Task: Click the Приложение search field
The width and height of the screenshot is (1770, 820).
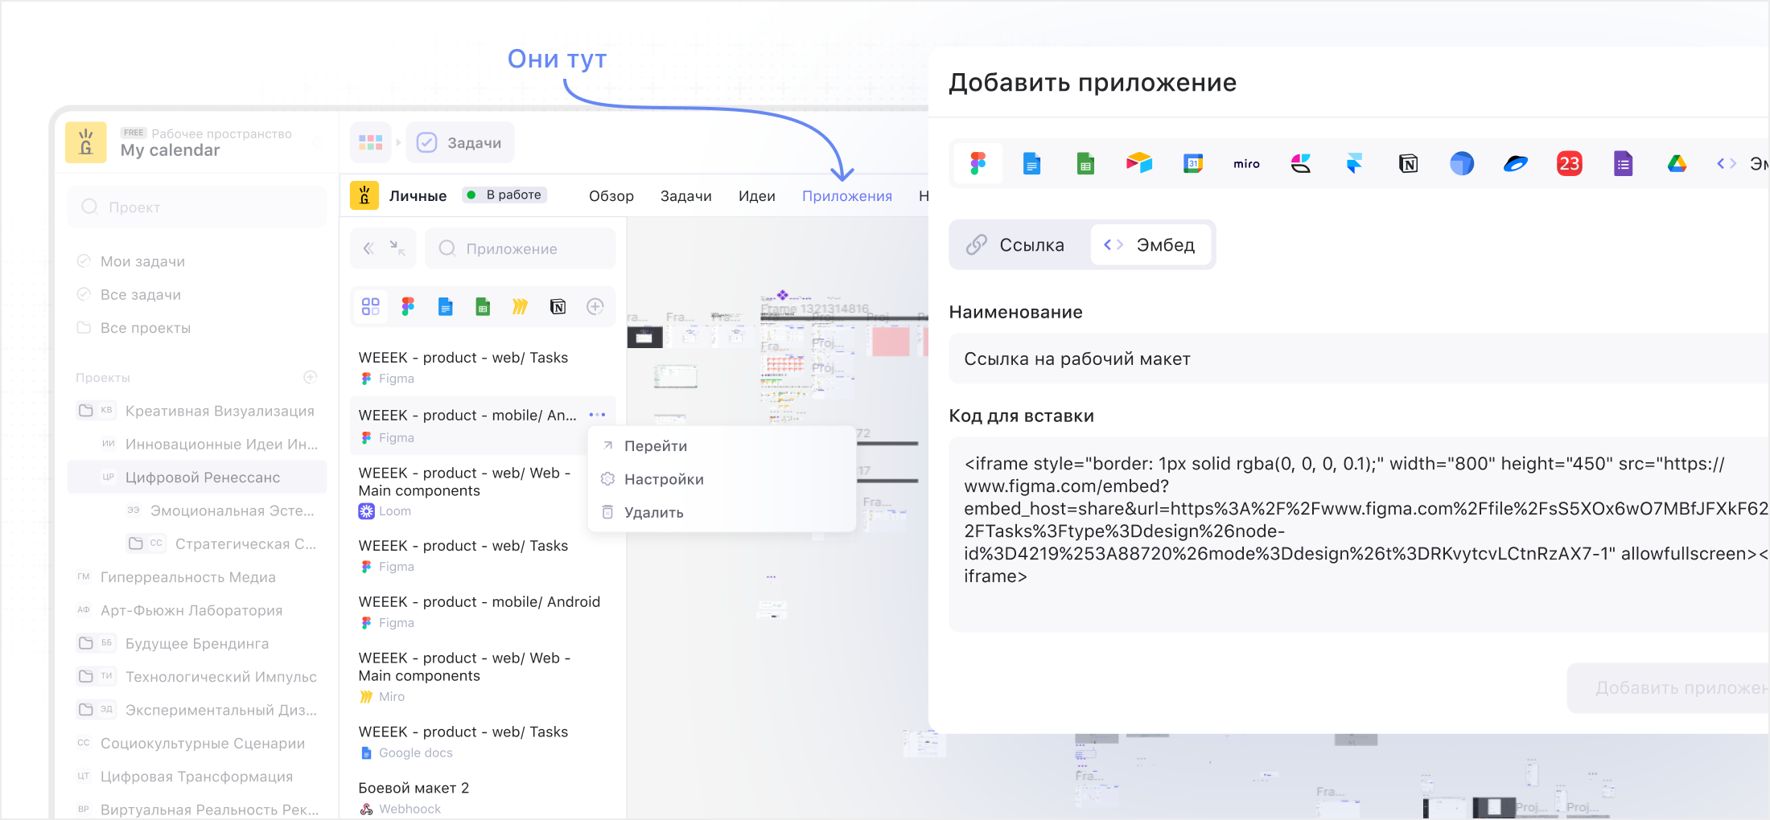Action: pos(521,248)
